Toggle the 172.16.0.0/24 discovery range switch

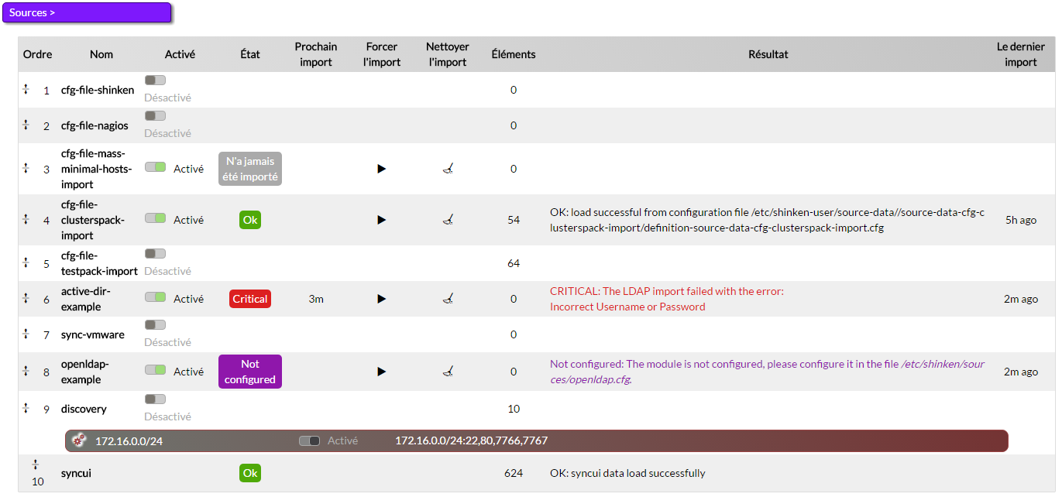point(309,440)
